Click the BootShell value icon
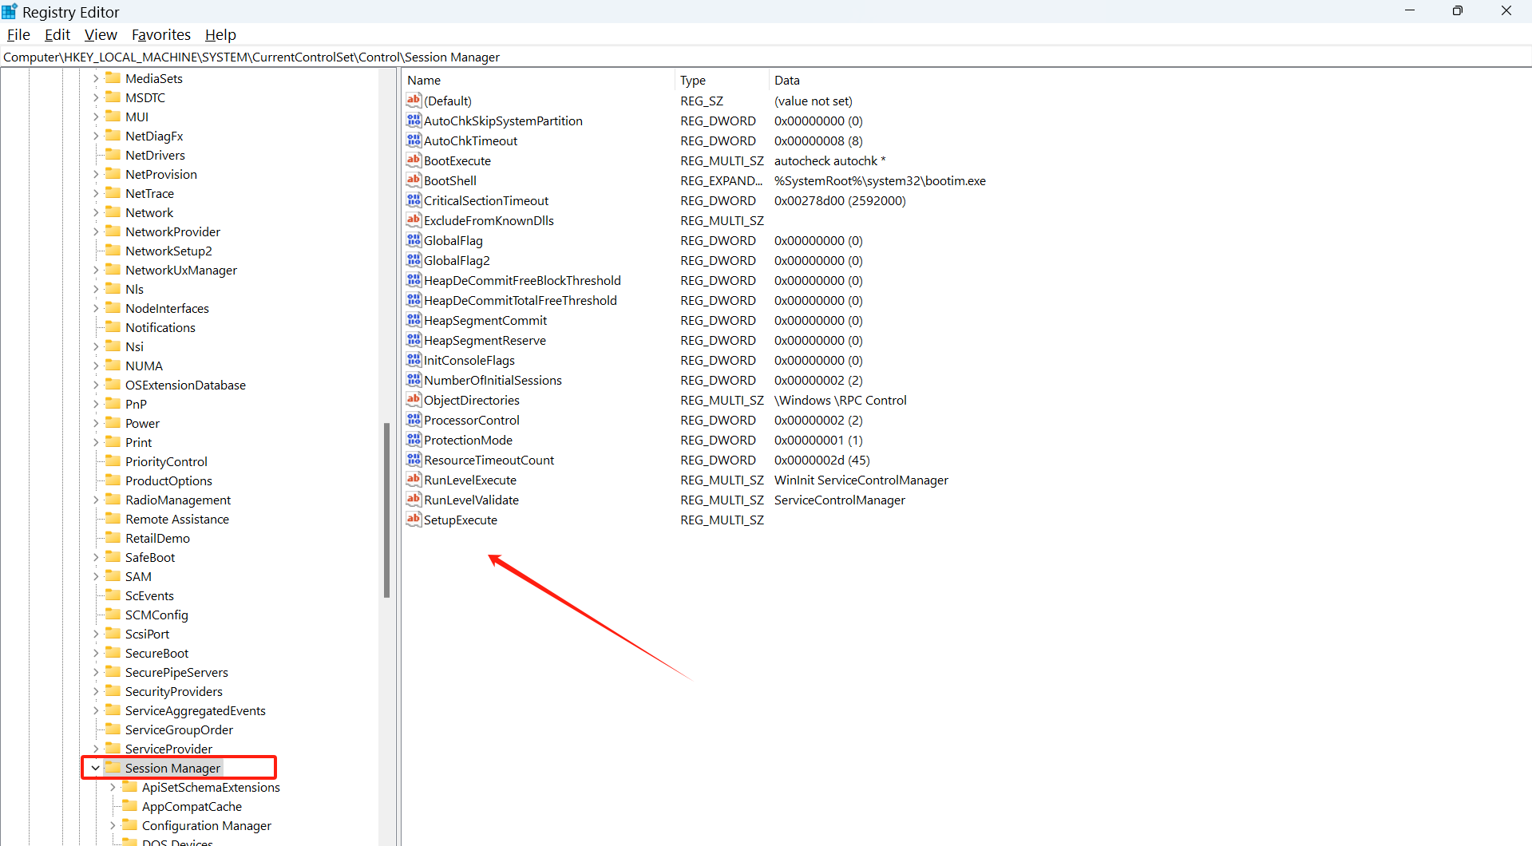 click(x=414, y=180)
